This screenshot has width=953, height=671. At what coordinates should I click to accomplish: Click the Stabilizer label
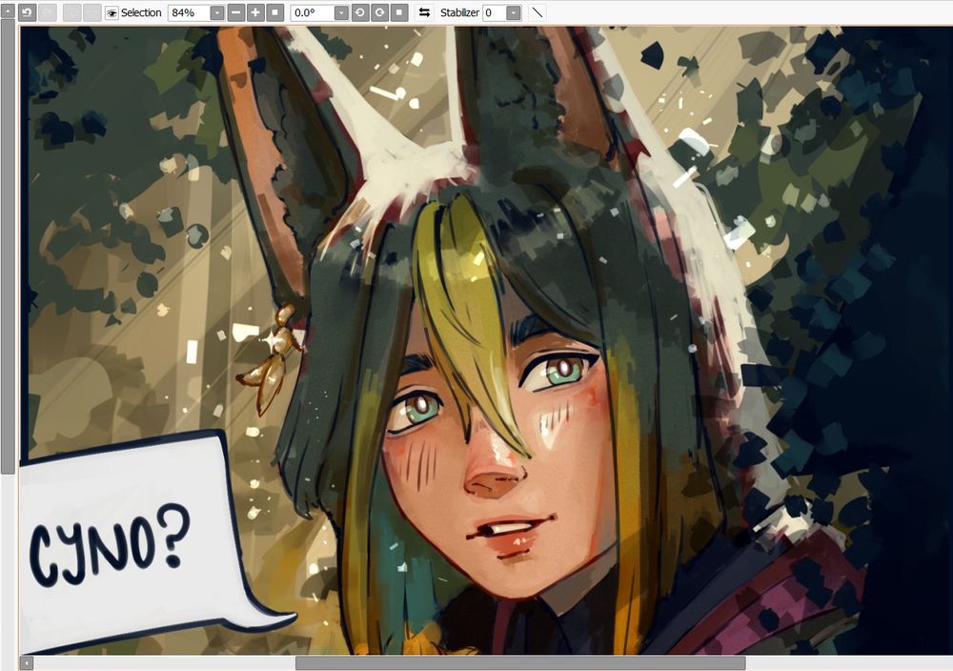click(x=459, y=12)
